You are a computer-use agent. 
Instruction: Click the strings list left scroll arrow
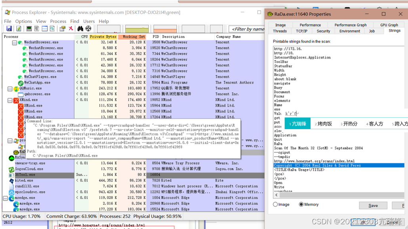(276, 195)
